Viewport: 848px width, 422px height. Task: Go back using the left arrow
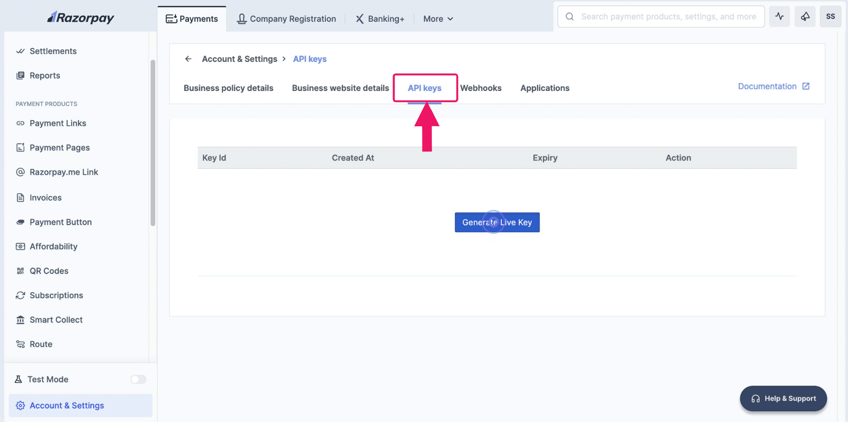point(189,59)
